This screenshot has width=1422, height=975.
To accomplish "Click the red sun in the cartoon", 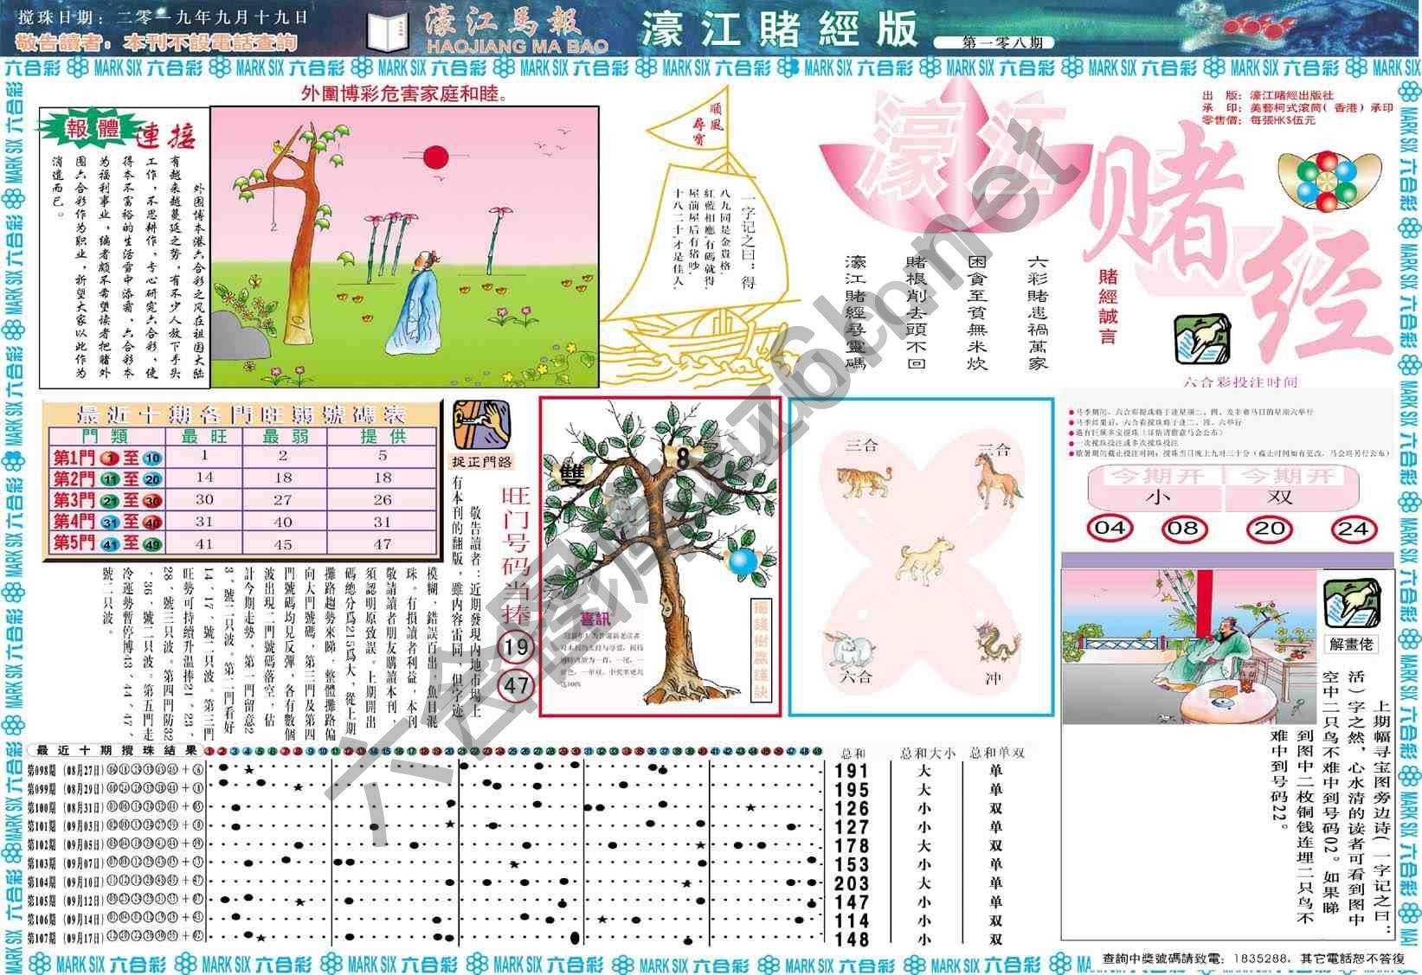I will pos(435,157).
